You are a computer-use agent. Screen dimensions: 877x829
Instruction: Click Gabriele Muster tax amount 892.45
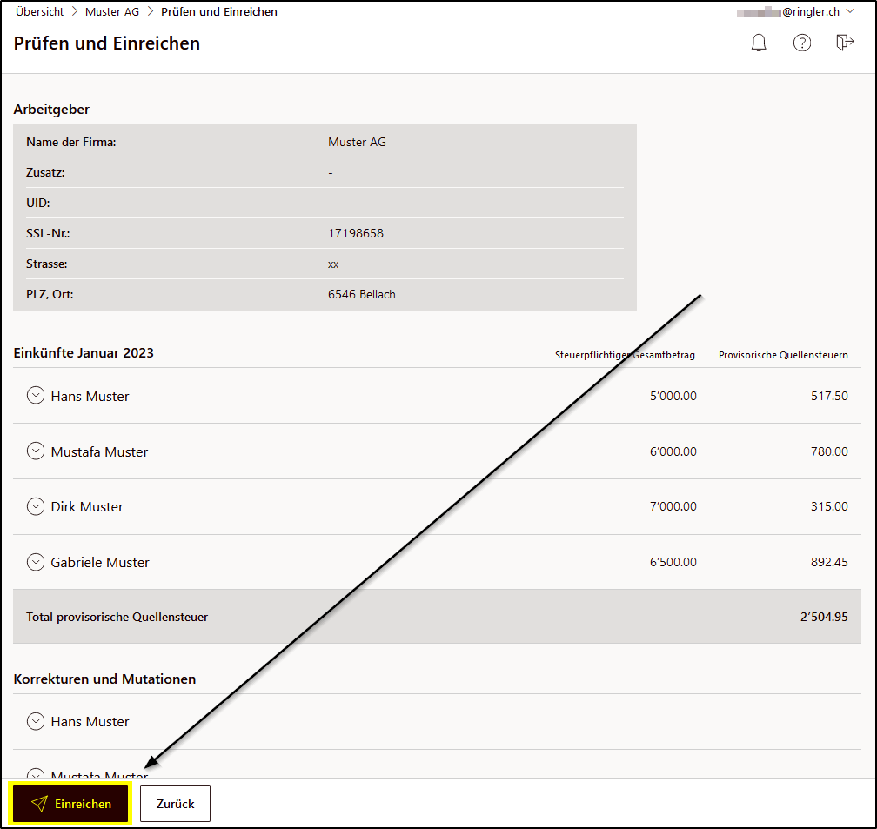(829, 562)
